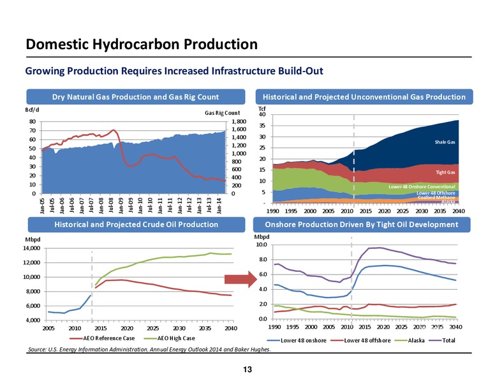Click the 'Domestic Hydrocarbon Production' slide title
This screenshot has width=495, height=383.
pyautogui.click(x=142, y=44)
